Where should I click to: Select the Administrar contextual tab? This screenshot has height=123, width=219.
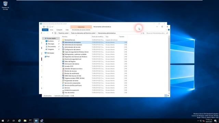[x=81, y=27]
